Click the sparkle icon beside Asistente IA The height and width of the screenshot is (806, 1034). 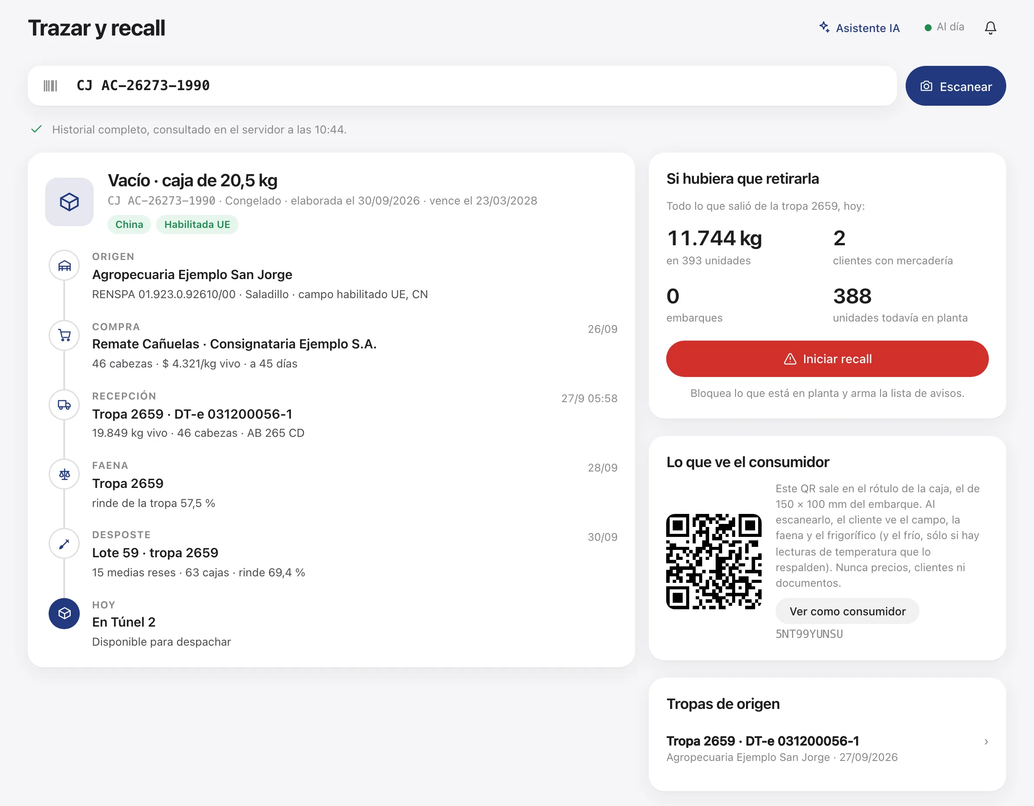[x=824, y=27]
